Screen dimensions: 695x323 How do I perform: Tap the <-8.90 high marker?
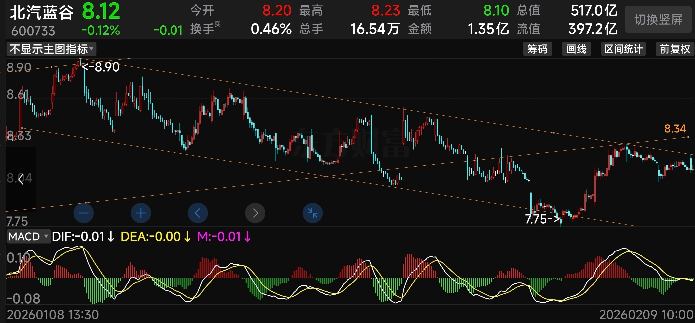point(101,67)
